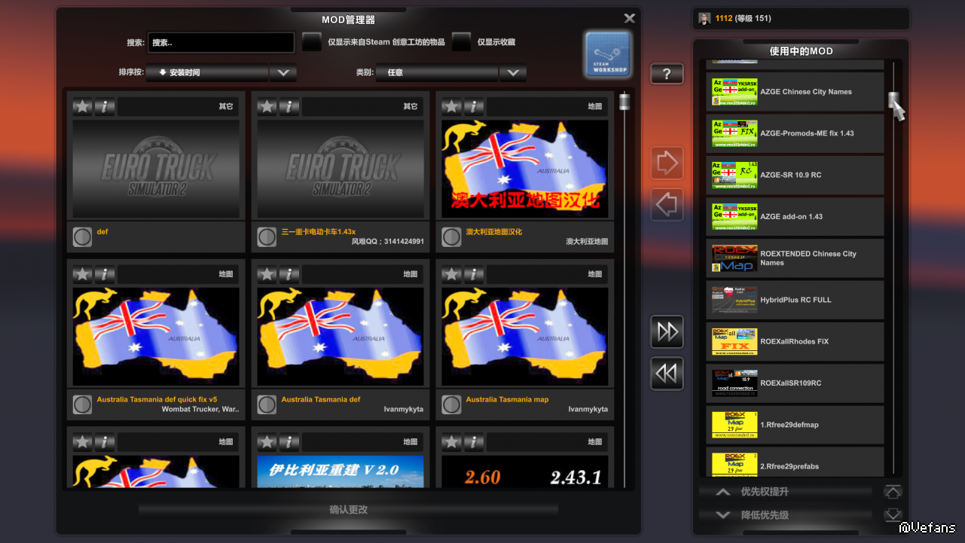Click 确认更改 to confirm changes
Viewport: 965px width, 543px height.
pyautogui.click(x=348, y=510)
